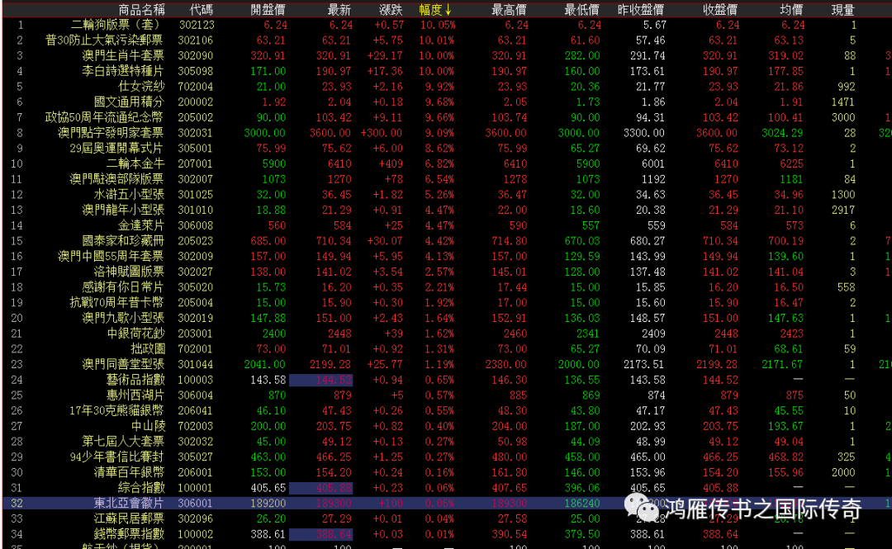Select the row 中山陵
The height and width of the screenshot is (549, 892).
pyautogui.click(x=447, y=426)
